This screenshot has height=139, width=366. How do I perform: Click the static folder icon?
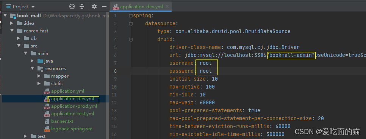click(47, 84)
